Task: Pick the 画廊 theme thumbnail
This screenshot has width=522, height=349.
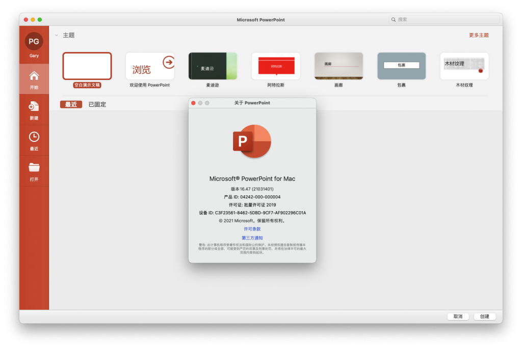Action: tap(338, 66)
